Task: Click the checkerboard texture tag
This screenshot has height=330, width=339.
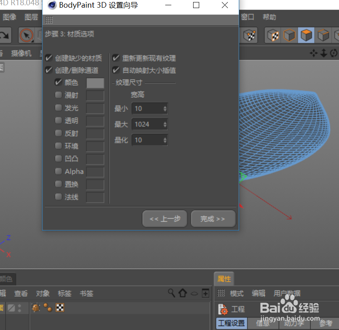Action: (60, 307)
